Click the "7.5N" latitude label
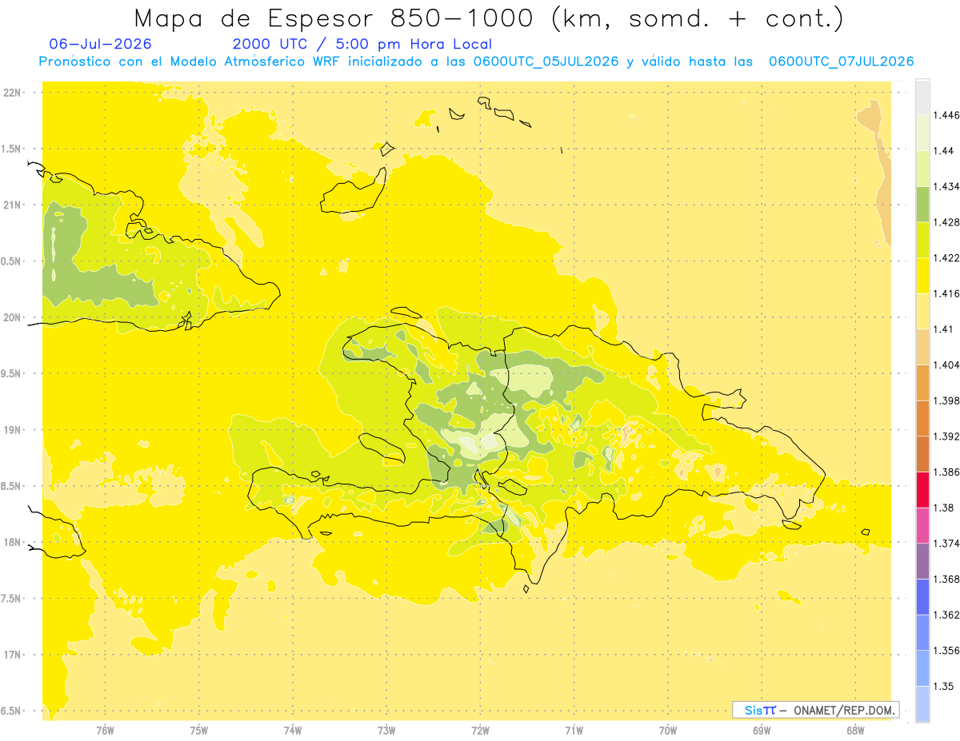This screenshot has width=960, height=741. [12, 599]
